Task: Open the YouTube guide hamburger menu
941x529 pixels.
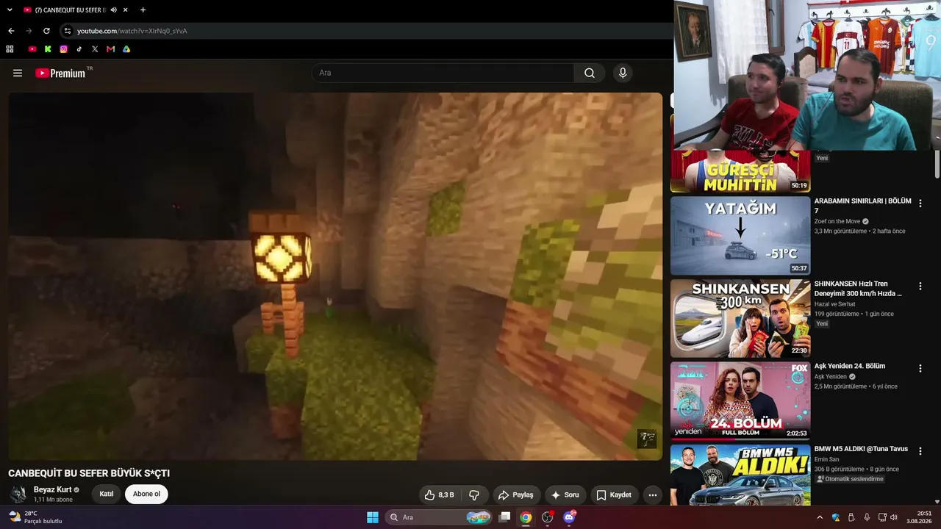Action: (18, 73)
